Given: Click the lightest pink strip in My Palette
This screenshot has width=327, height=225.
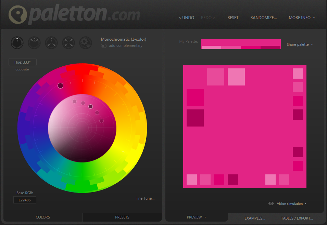Looking at the screenshot, I should coord(211,48).
